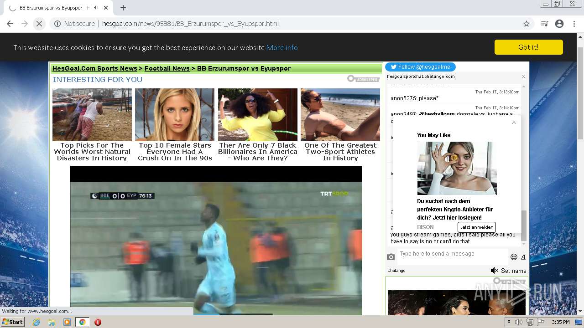Screen dimensions: 584x328
Task: Open the celebrity ad image below chat
Action: 457,302
